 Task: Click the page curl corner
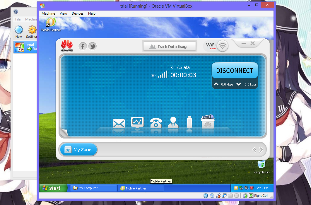pyautogui.click(x=64, y=132)
